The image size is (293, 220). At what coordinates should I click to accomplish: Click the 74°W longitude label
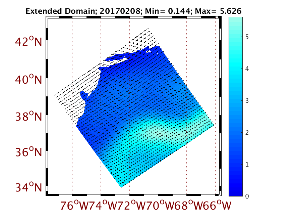[103, 206]
